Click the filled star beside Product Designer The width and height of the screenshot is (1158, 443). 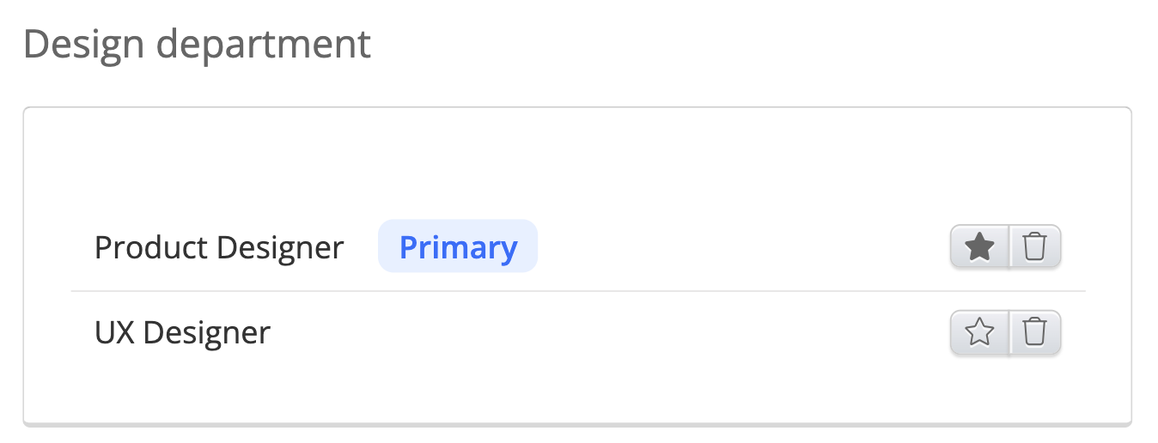[x=979, y=248]
